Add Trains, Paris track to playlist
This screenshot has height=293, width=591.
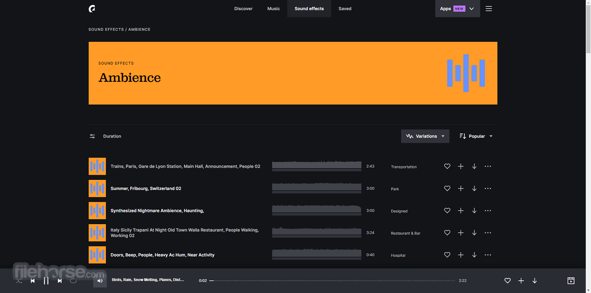point(461,166)
